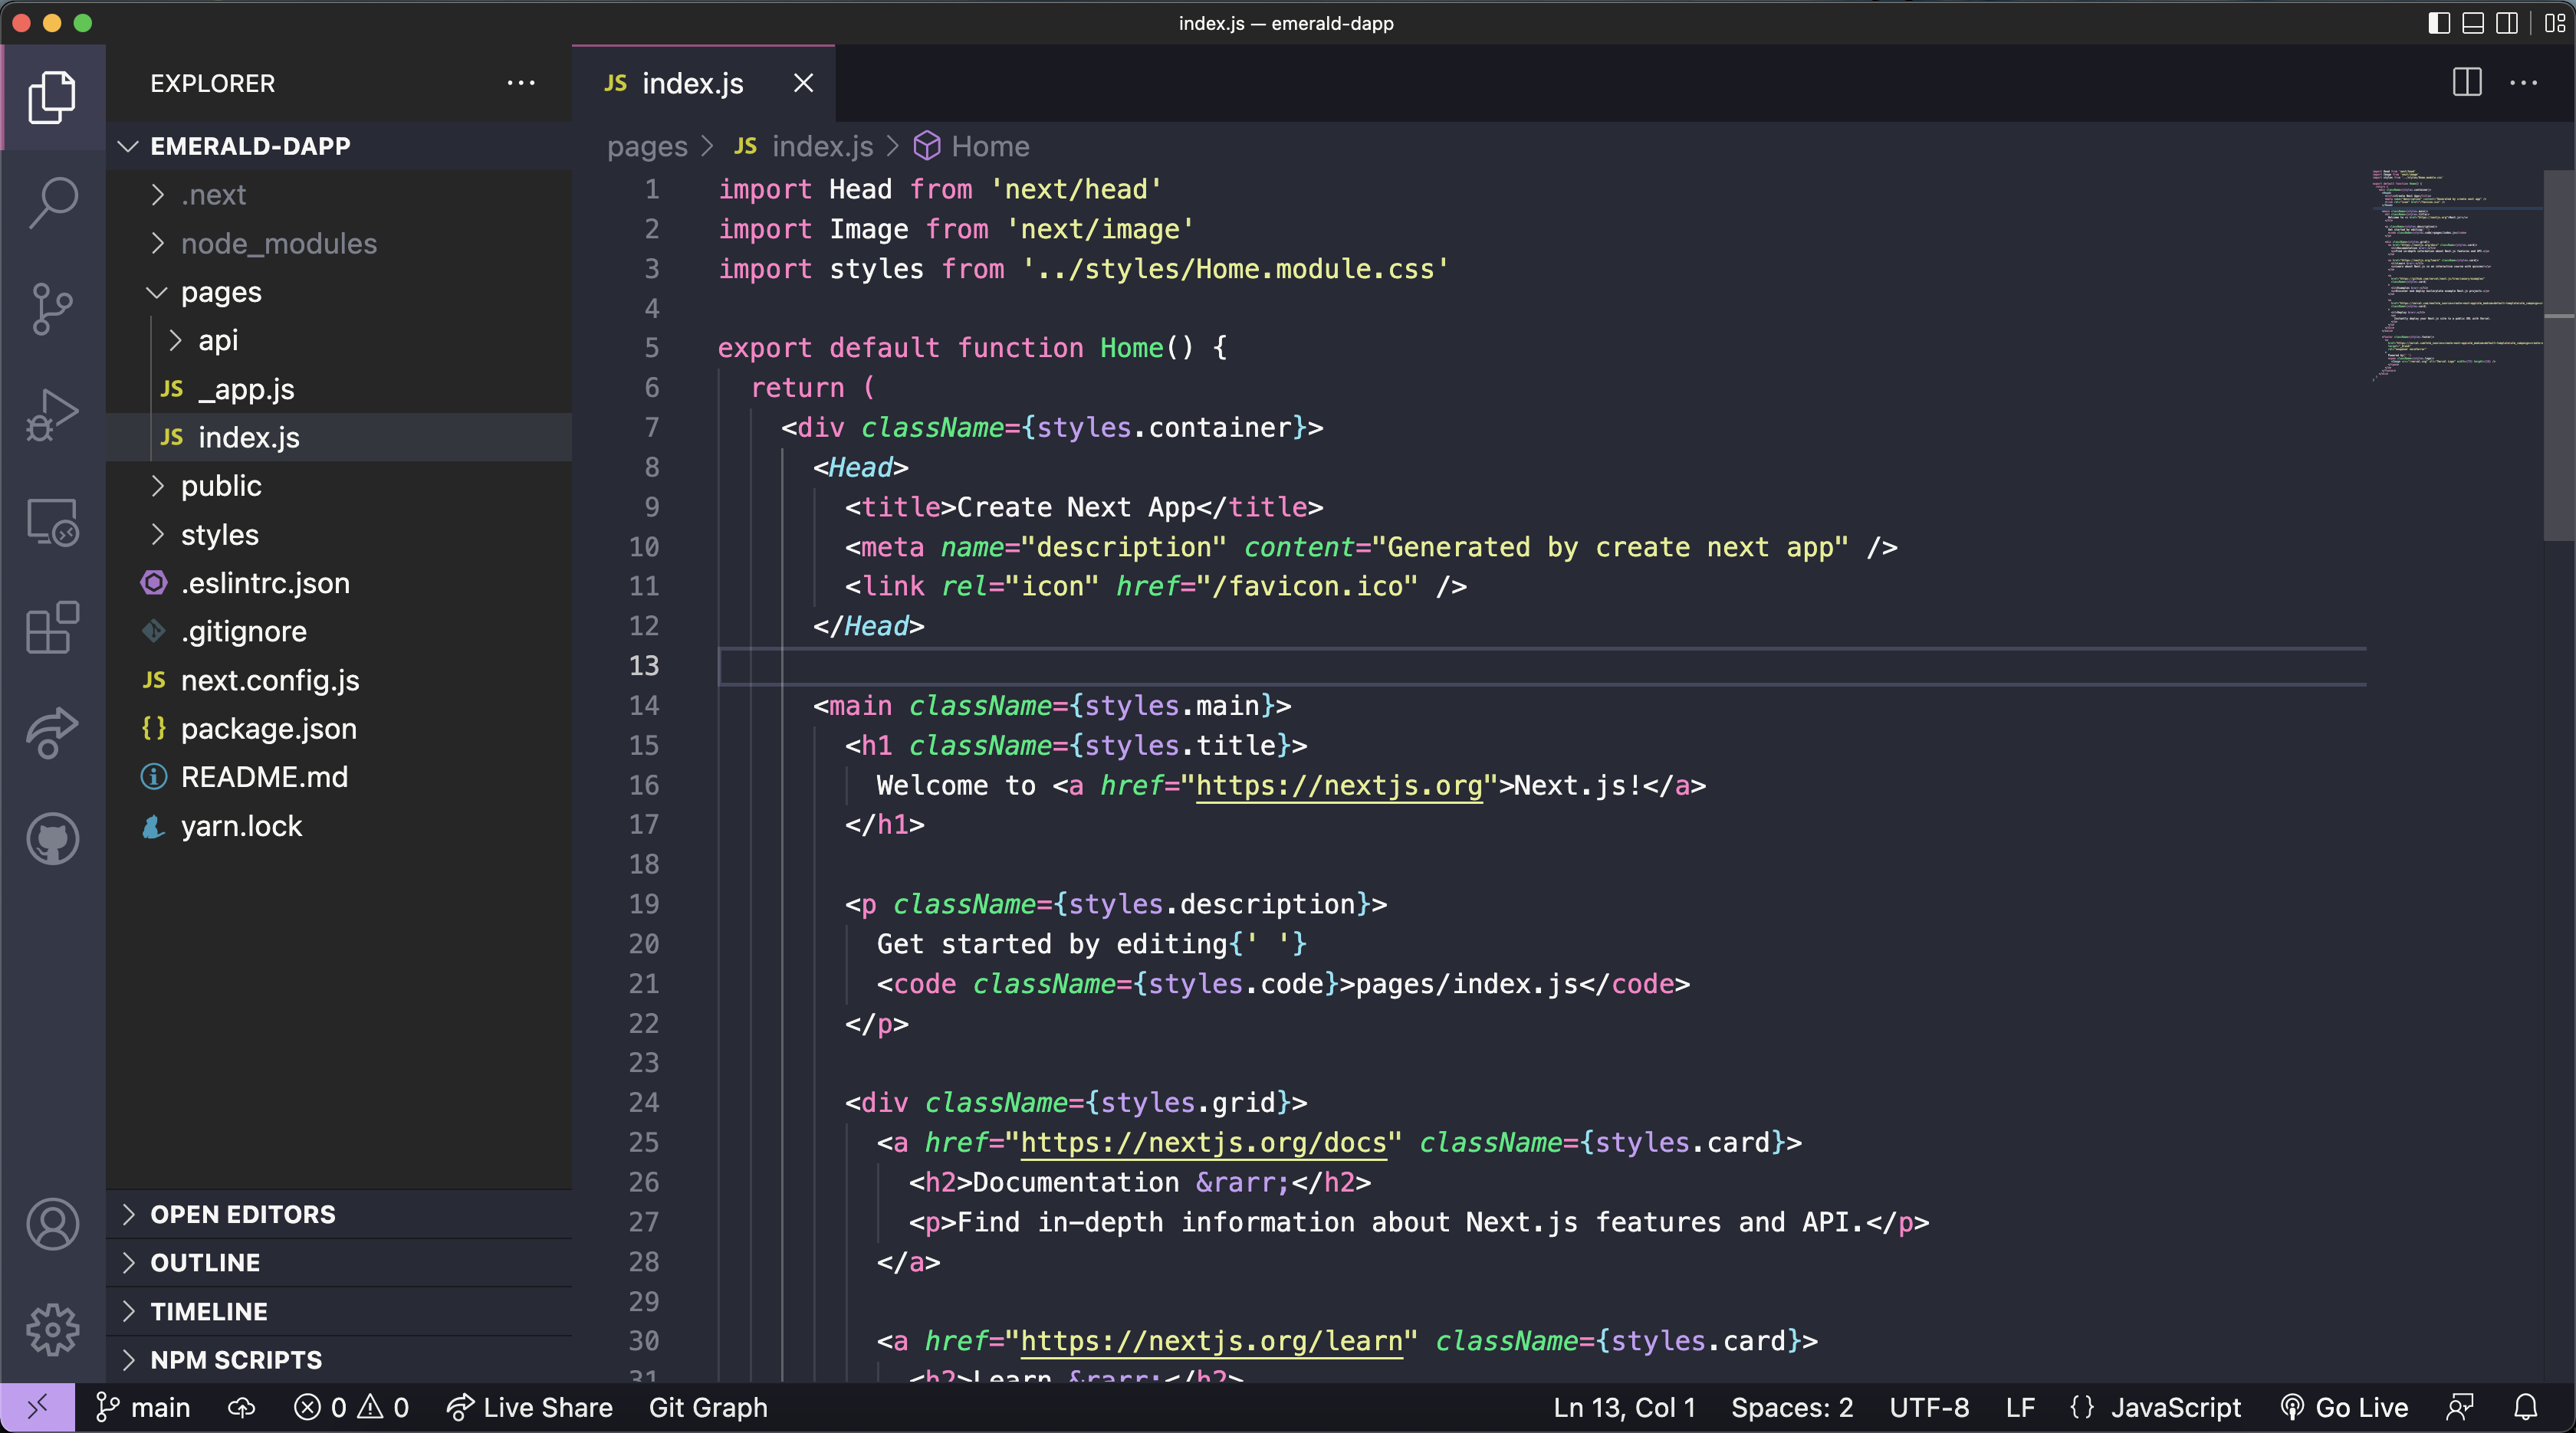
Task: Open Git Graph from status bar
Action: pos(708,1407)
